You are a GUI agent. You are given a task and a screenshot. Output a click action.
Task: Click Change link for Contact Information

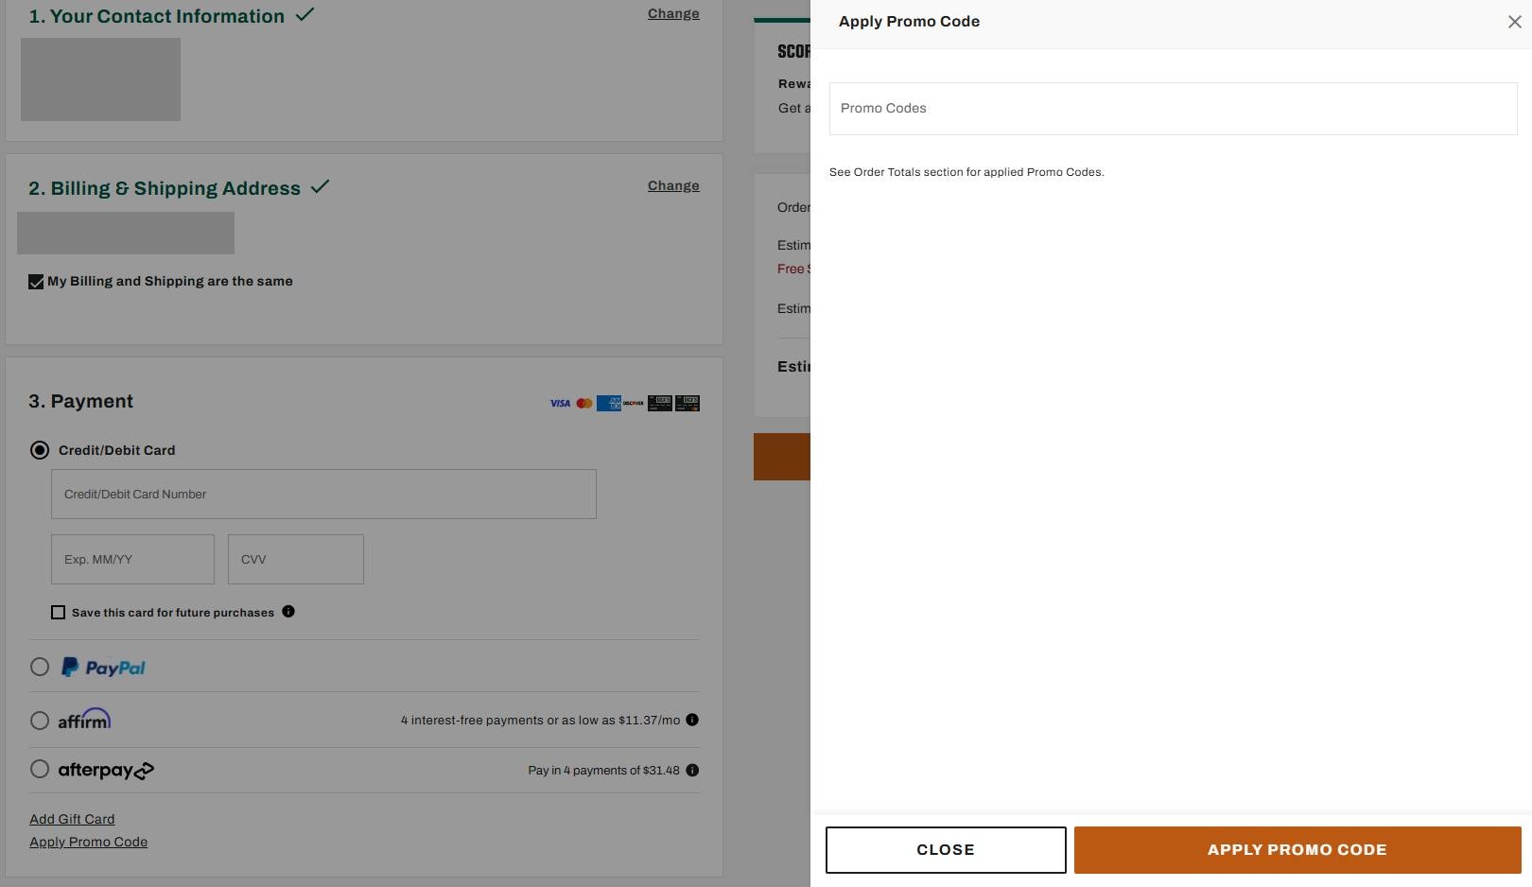click(673, 13)
